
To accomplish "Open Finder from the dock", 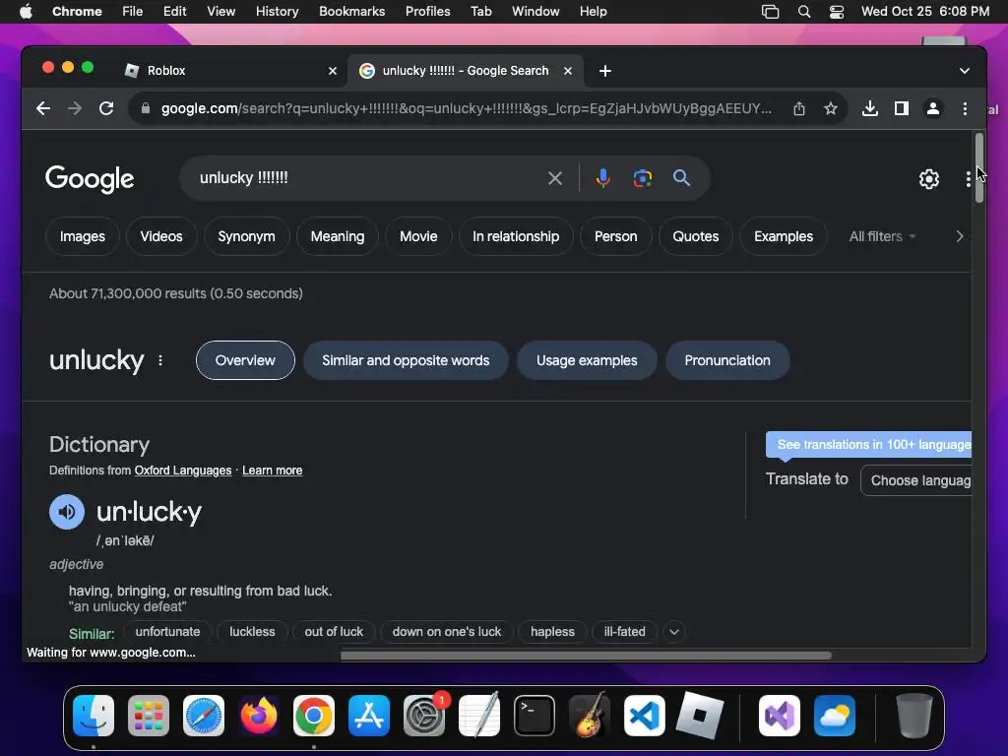I will click(x=94, y=716).
